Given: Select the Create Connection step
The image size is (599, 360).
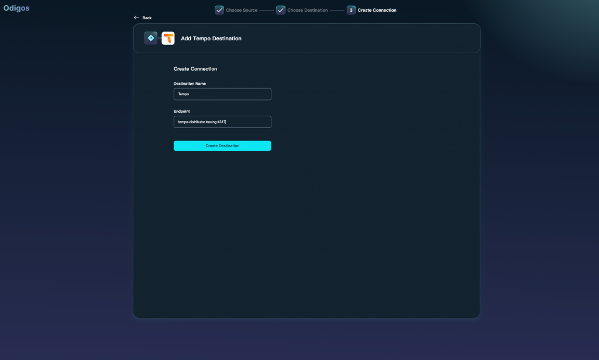Looking at the screenshot, I should point(377,11).
